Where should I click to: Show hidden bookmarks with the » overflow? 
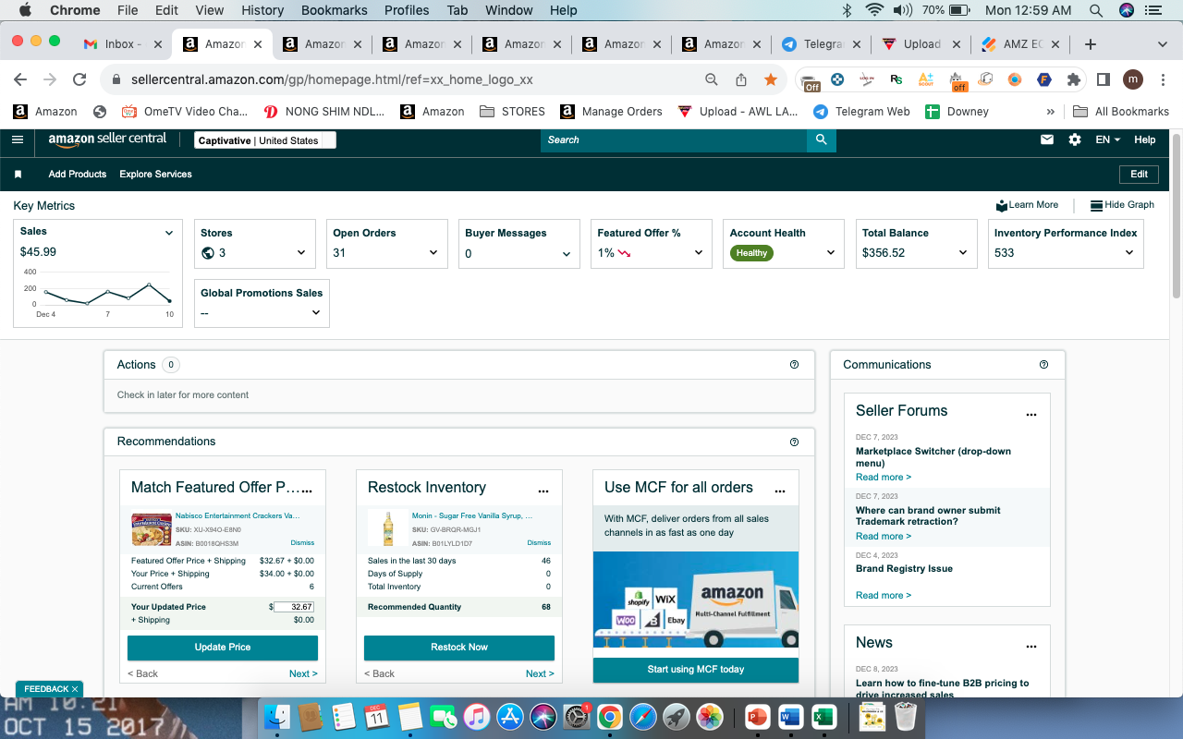pyautogui.click(x=1050, y=112)
